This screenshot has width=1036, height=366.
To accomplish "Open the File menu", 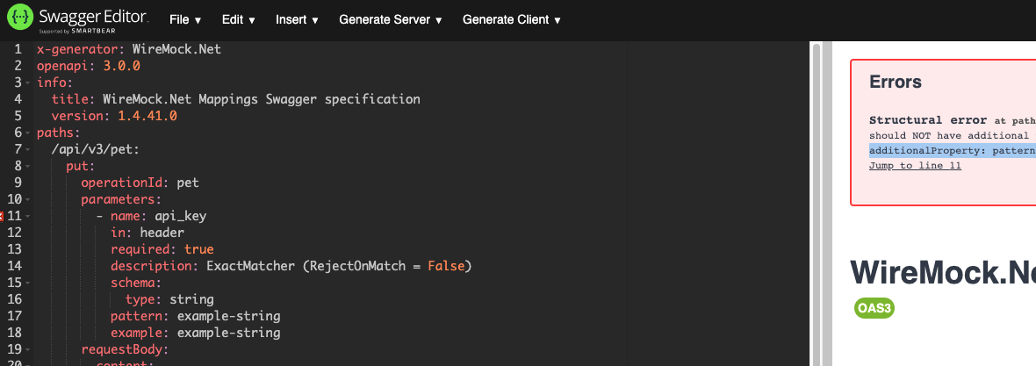I will point(185,20).
